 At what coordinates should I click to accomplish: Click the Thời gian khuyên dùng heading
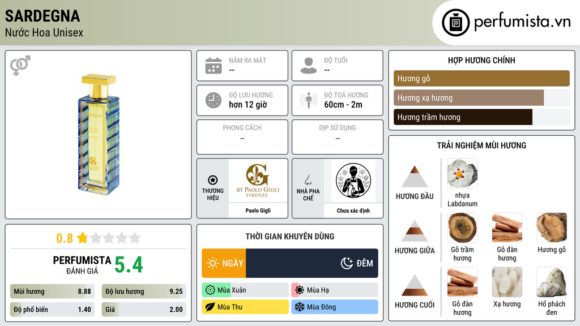290,236
